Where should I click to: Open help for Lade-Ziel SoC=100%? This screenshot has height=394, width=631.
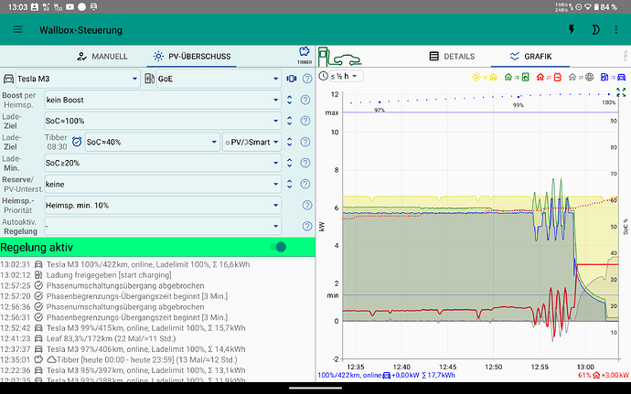(305, 121)
